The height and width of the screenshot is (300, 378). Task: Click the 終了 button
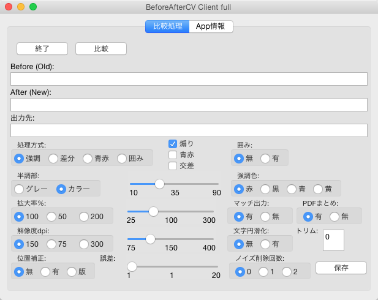[x=42, y=49]
